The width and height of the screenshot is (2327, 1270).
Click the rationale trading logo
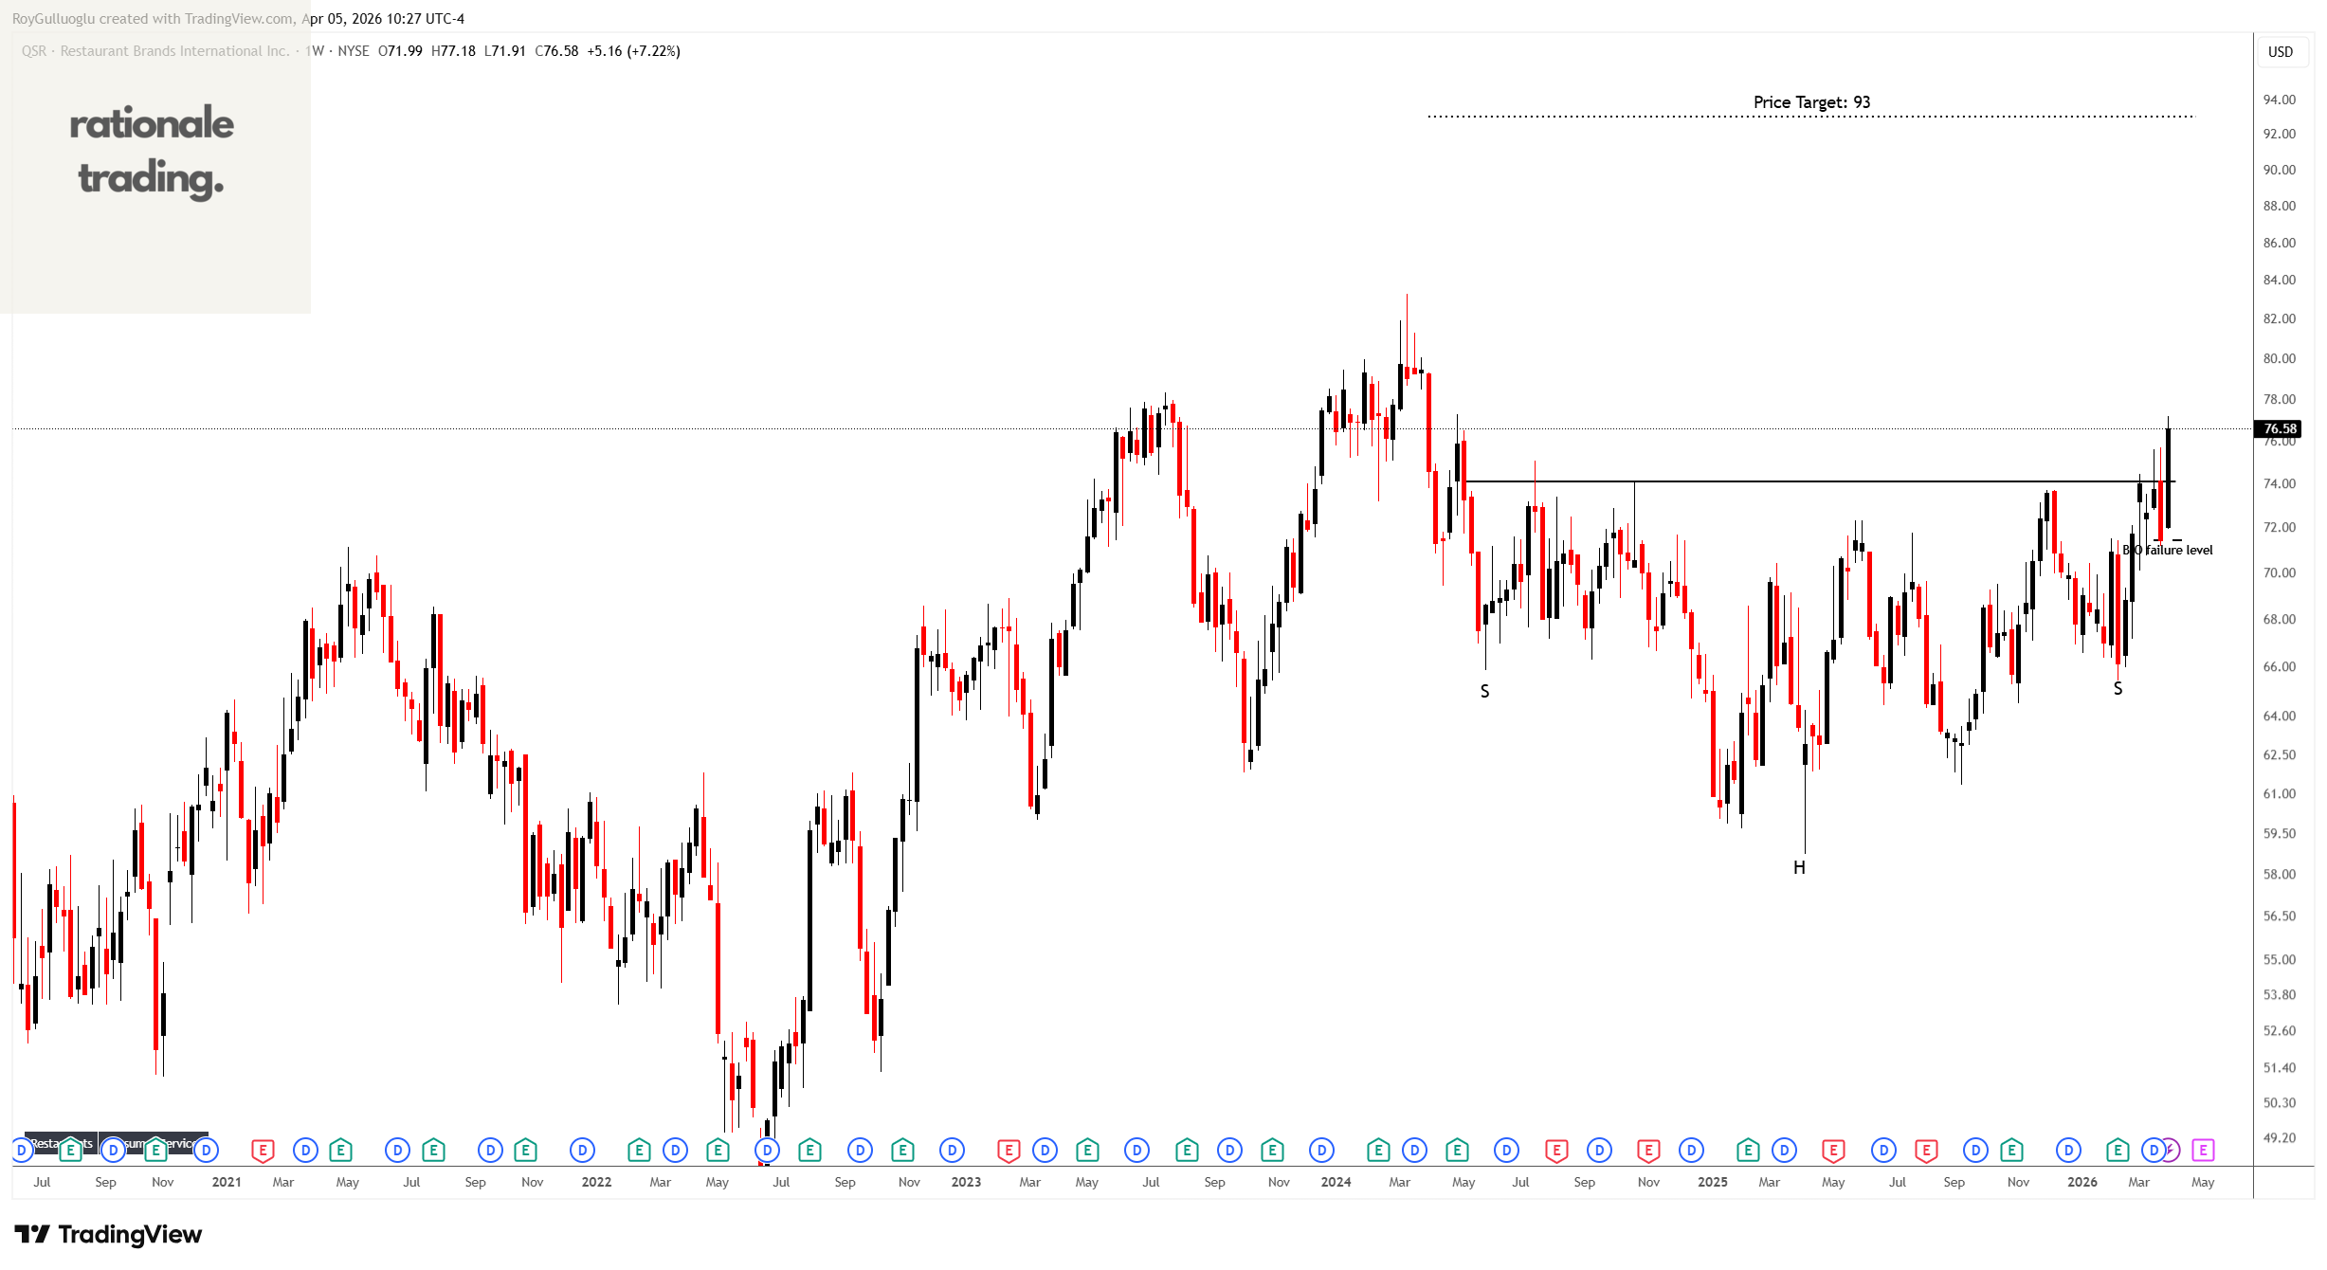pyautogui.click(x=152, y=152)
